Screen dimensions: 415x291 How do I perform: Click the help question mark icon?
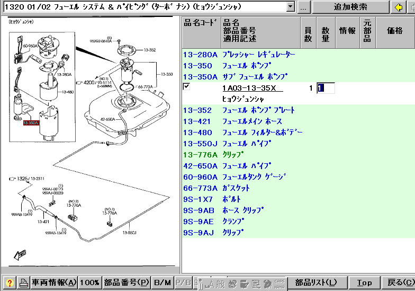coord(10,283)
